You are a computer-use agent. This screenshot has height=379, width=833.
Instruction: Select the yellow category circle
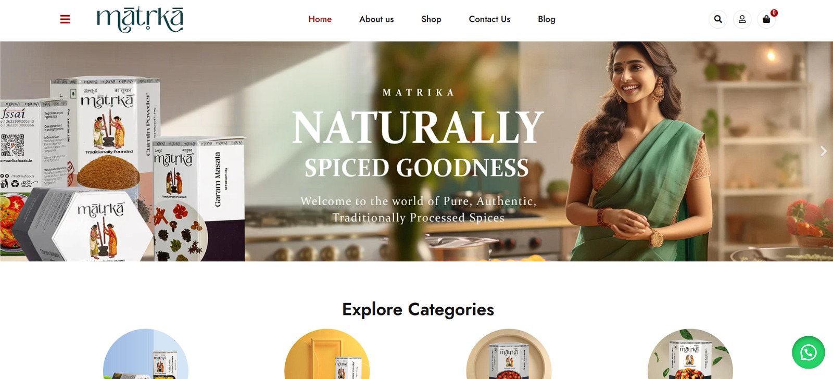click(327, 354)
